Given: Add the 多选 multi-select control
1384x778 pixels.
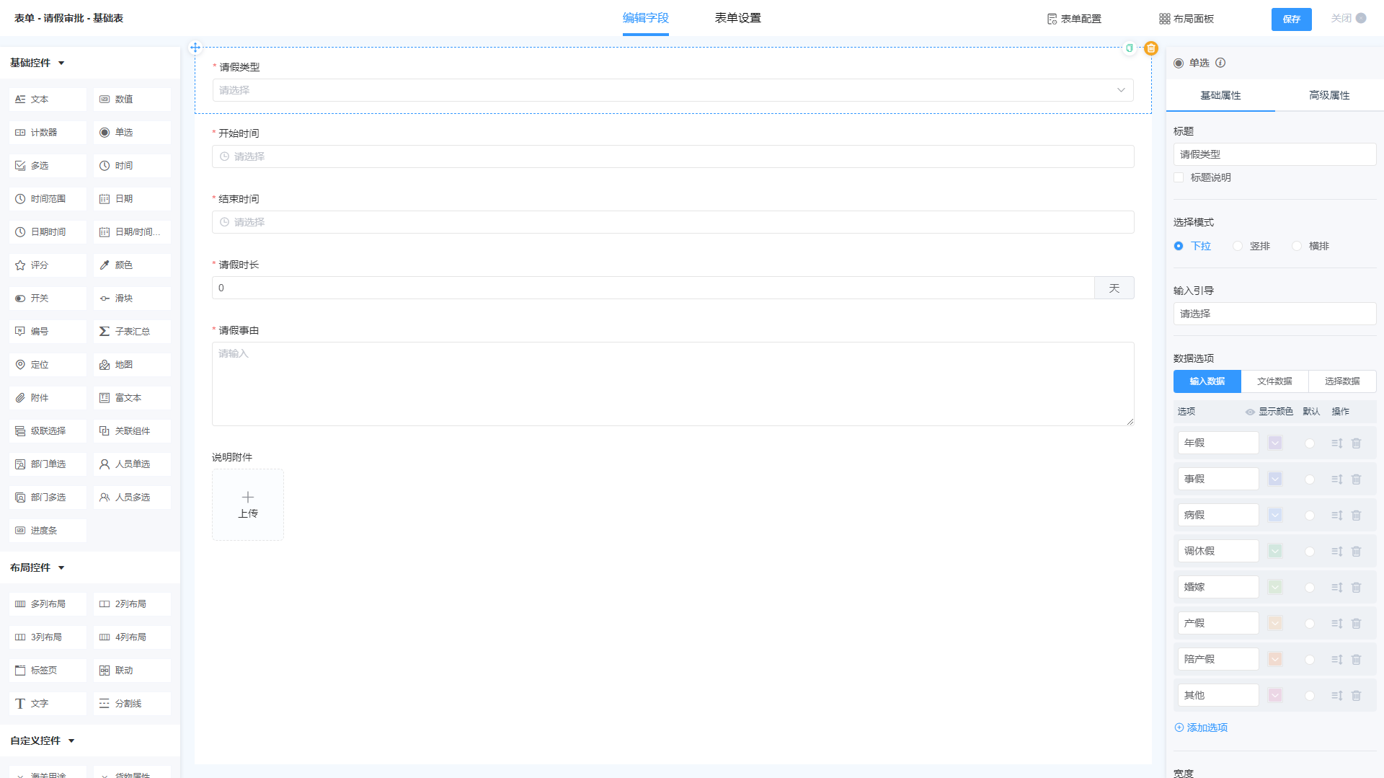Looking at the screenshot, I should pyautogui.click(x=48, y=166).
